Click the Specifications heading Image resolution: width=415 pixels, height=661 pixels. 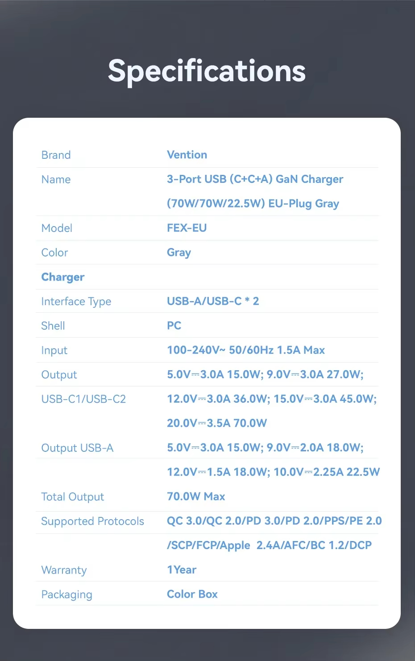[207, 71]
